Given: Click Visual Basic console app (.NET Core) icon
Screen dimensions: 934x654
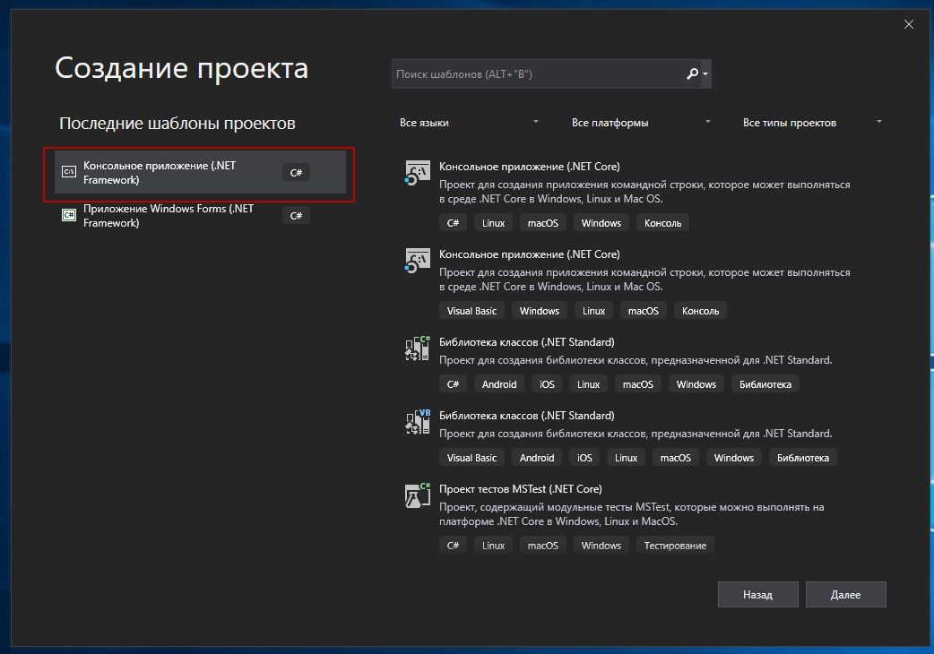Looking at the screenshot, I should [417, 261].
